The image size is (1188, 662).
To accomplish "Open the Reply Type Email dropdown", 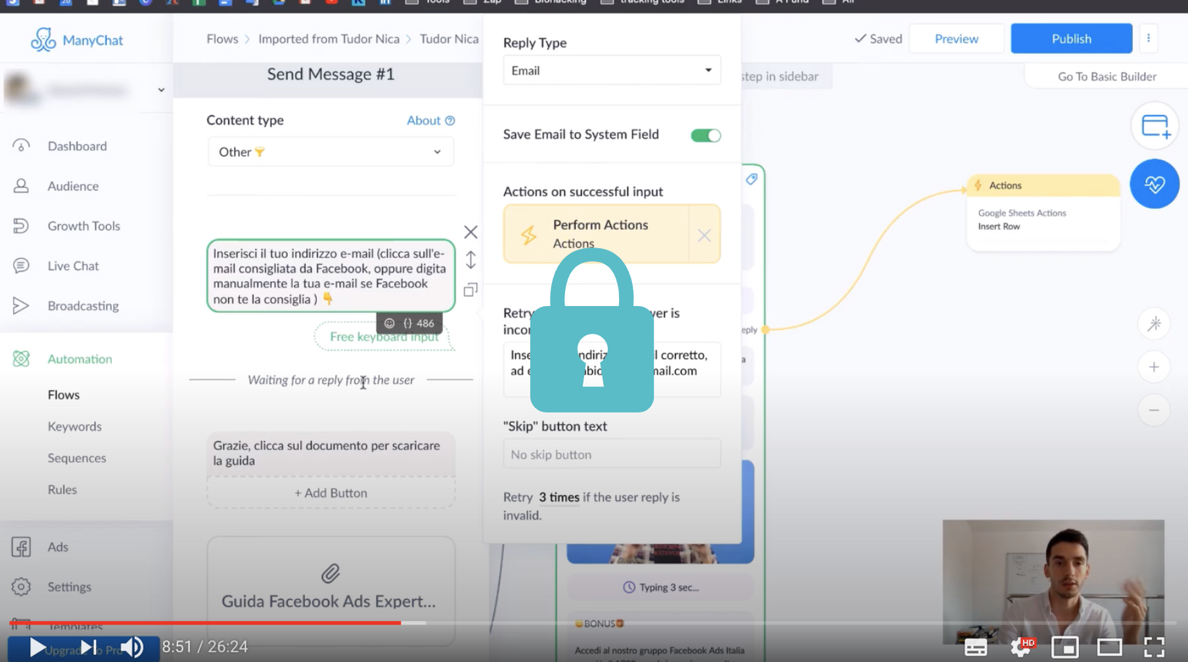I will pos(612,70).
